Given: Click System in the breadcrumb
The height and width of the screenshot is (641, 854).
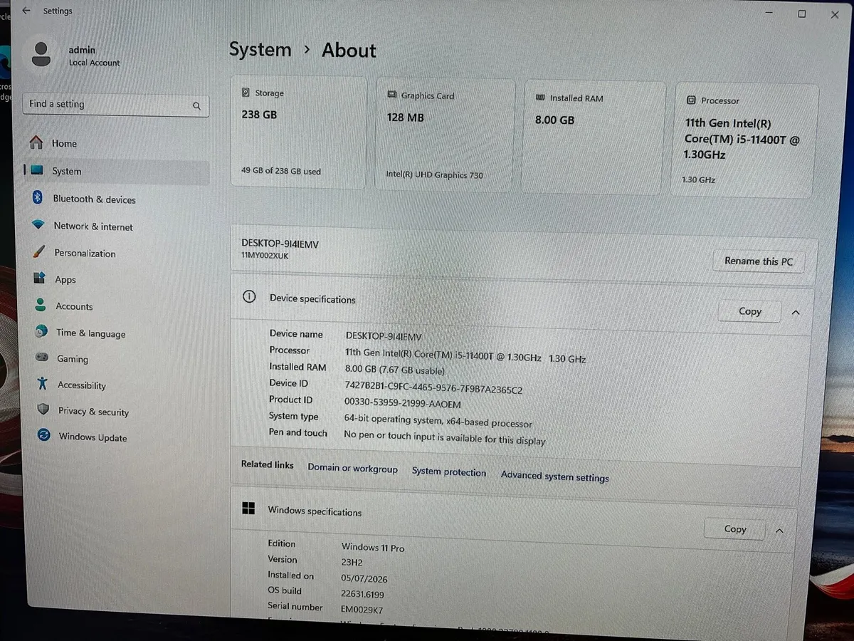Looking at the screenshot, I should (x=260, y=49).
